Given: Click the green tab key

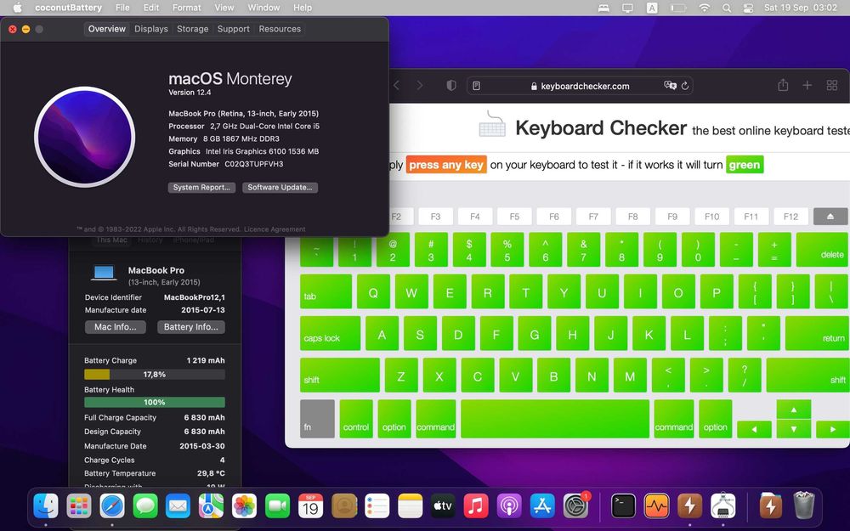Looking at the screenshot, I should coord(326,291).
